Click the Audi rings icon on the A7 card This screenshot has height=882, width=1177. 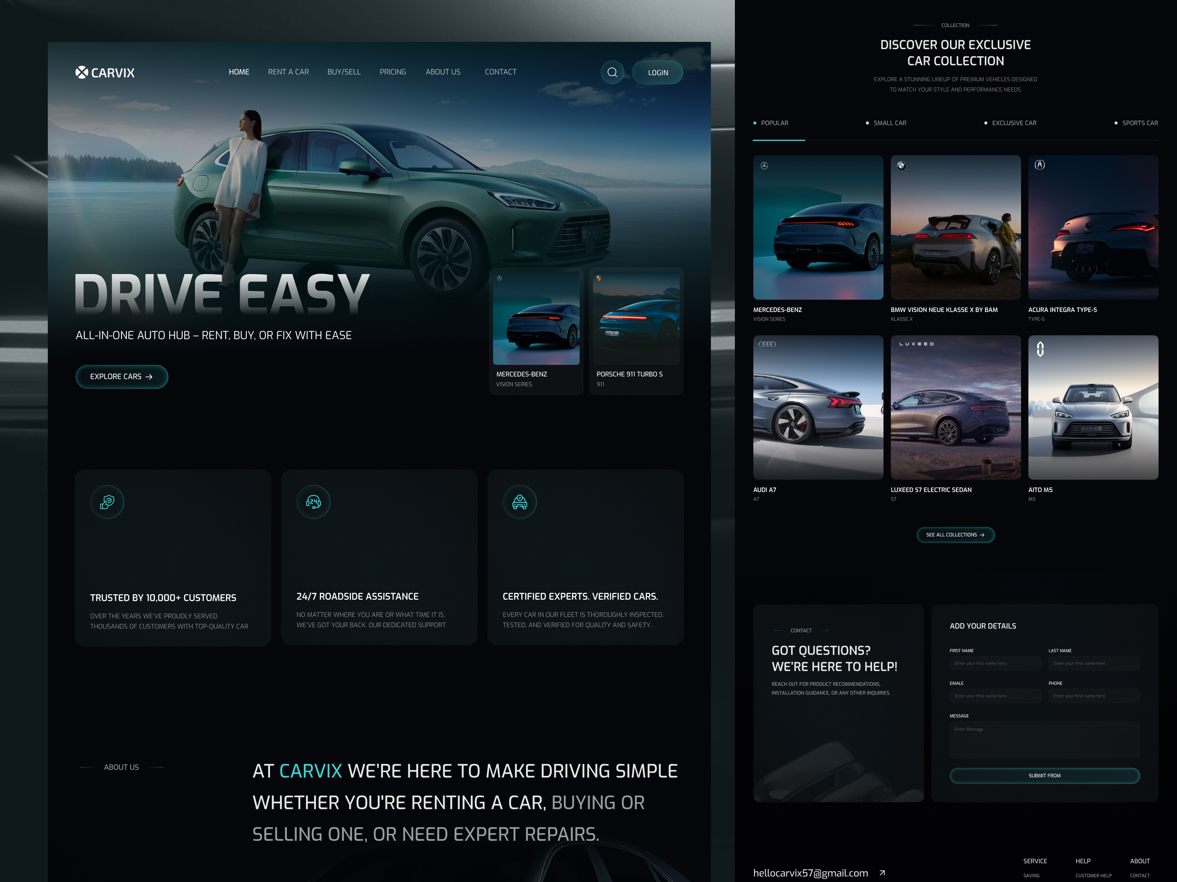tap(766, 344)
